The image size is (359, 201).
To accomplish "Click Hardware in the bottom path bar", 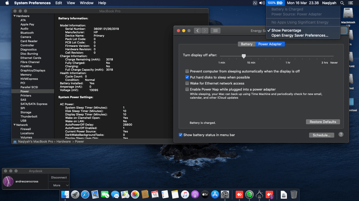I will point(64,142).
